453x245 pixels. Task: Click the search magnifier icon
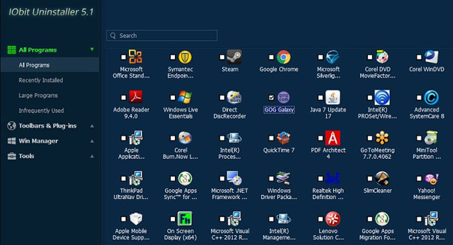tap(113, 36)
